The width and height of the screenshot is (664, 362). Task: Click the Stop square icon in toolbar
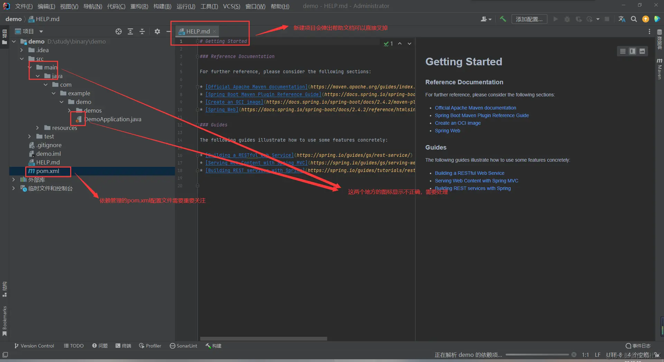607,19
